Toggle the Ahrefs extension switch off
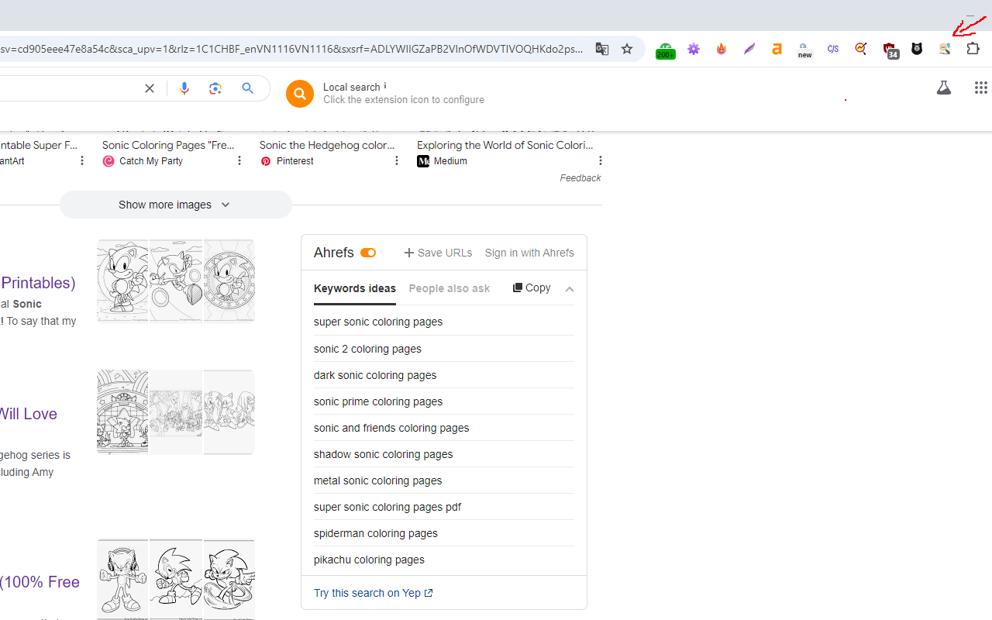992x620 pixels. pyautogui.click(x=367, y=253)
